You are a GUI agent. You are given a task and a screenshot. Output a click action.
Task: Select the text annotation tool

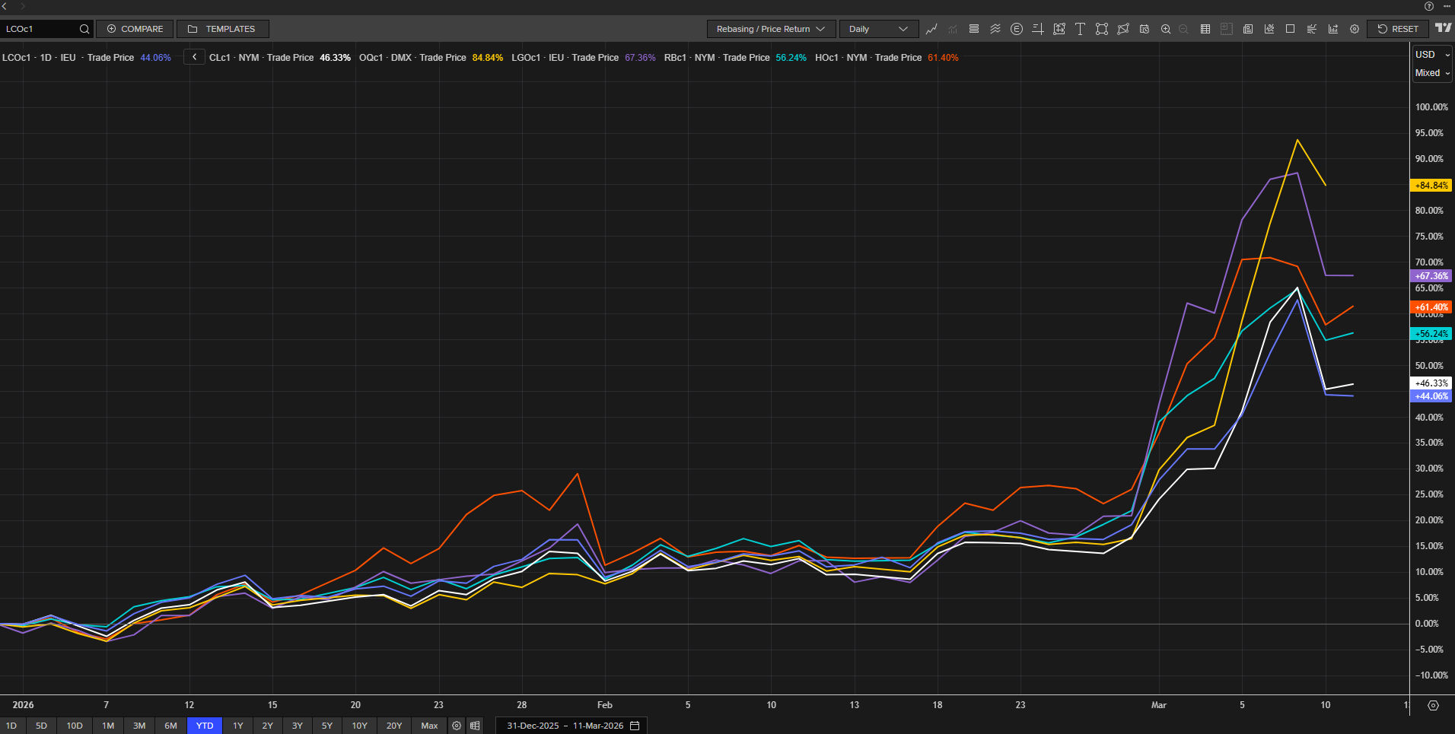click(1080, 29)
